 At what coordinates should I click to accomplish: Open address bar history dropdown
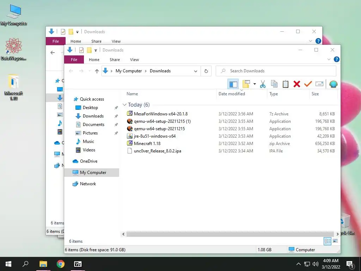[x=195, y=71]
